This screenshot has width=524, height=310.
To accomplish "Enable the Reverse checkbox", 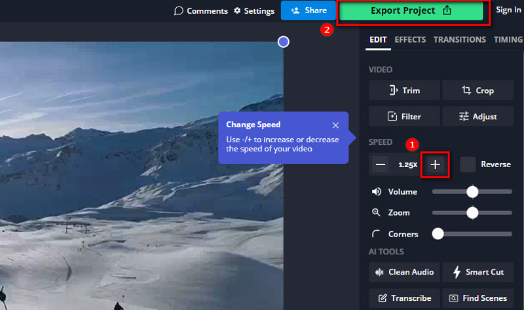I will (468, 165).
